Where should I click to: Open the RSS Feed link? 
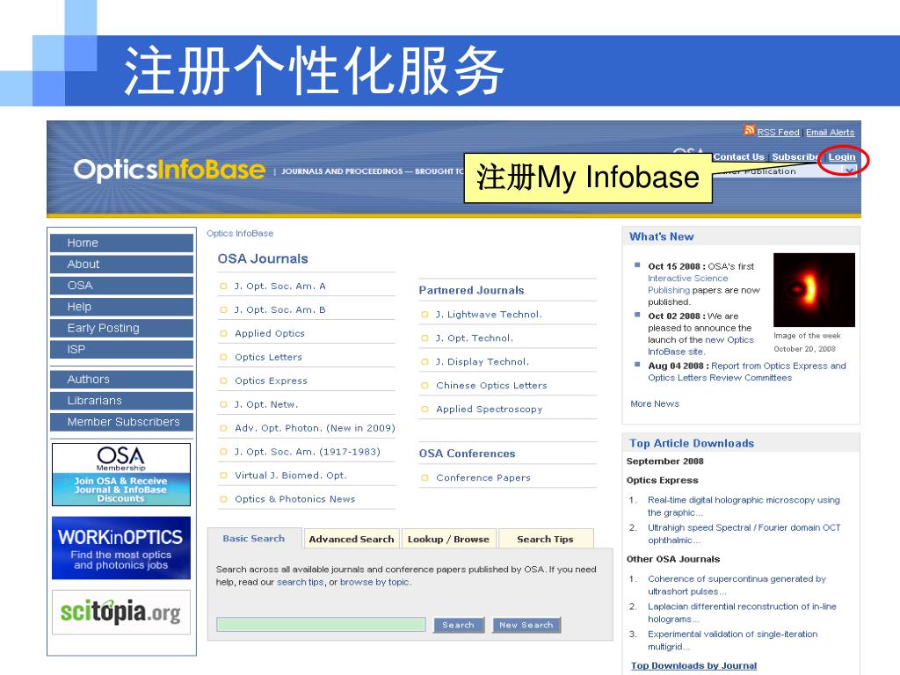pyautogui.click(x=778, y=133)
